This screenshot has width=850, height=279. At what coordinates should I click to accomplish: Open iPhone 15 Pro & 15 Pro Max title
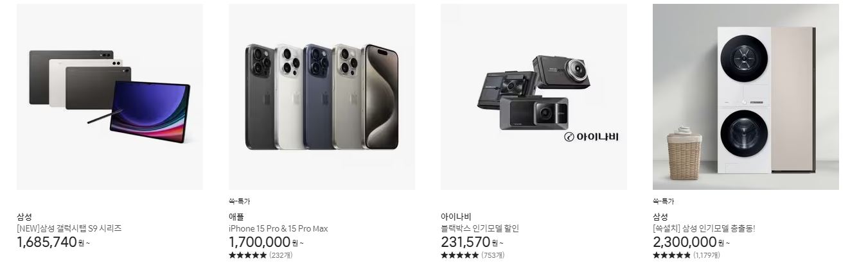(x=278, y=228)
